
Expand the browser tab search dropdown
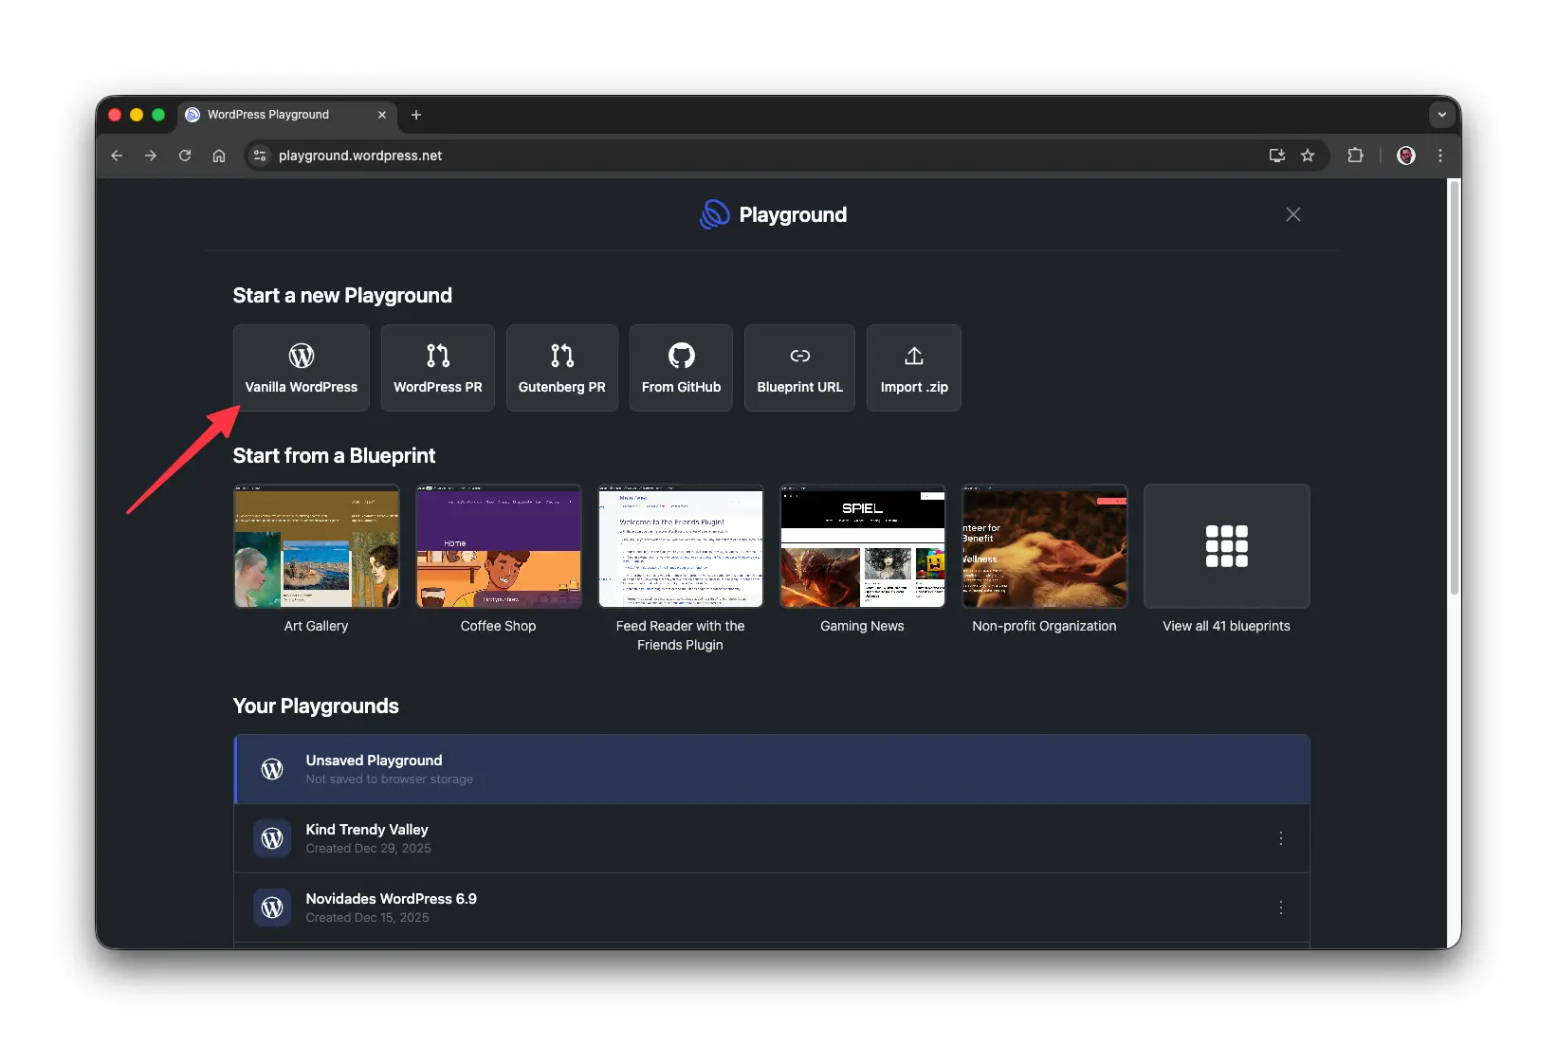tap(1440, 115)
